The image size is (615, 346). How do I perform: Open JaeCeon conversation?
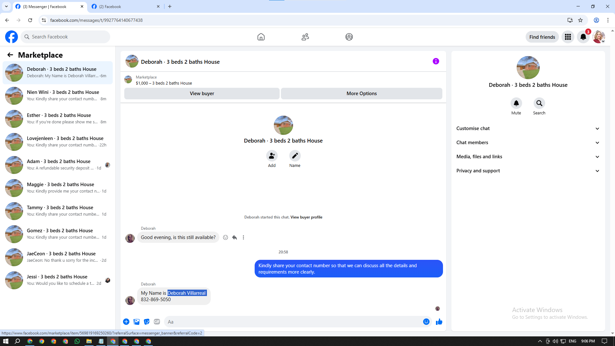58,257
